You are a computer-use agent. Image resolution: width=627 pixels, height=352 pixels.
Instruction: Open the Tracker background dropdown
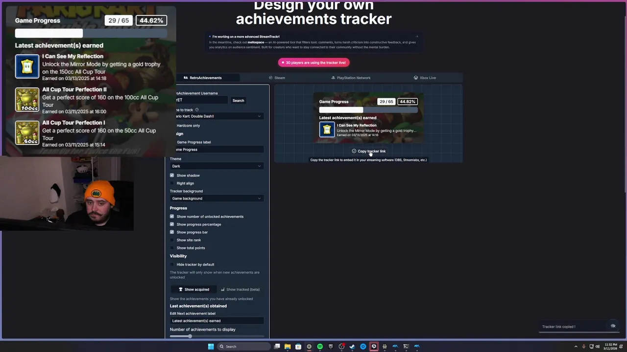pyautogui.click(x=217, y=198)
